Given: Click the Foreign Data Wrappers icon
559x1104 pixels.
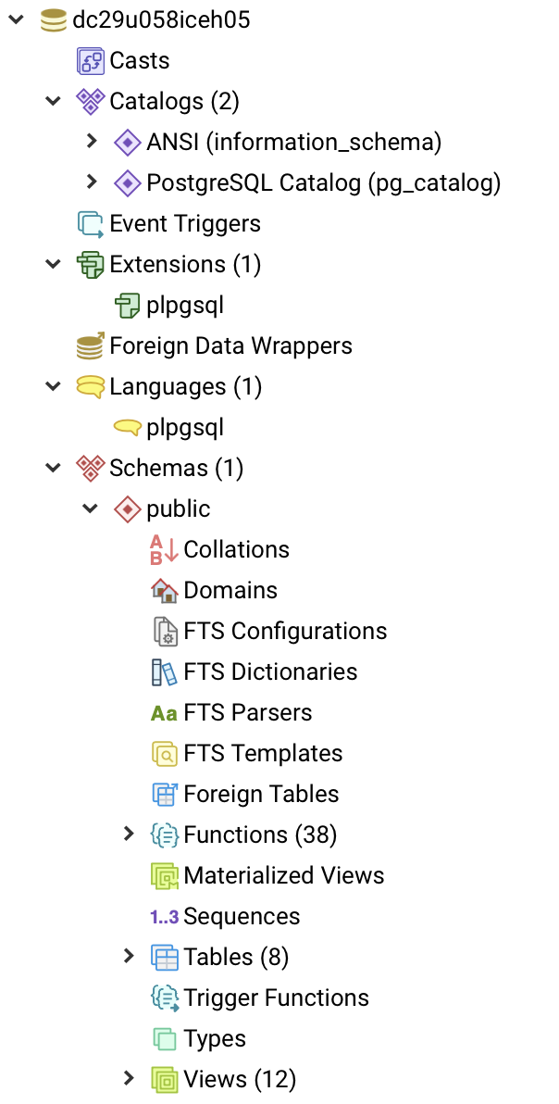Looking at the screenshot, I should click(90, 345).
